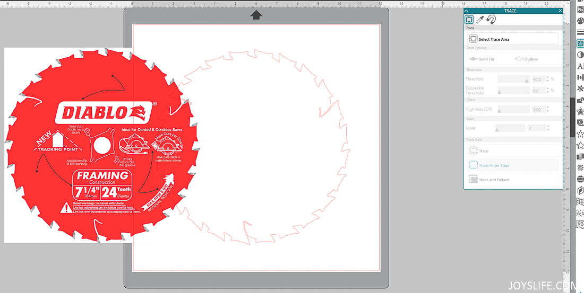Select the eyedropper Trace by Color tab

(x=480, y=20)
